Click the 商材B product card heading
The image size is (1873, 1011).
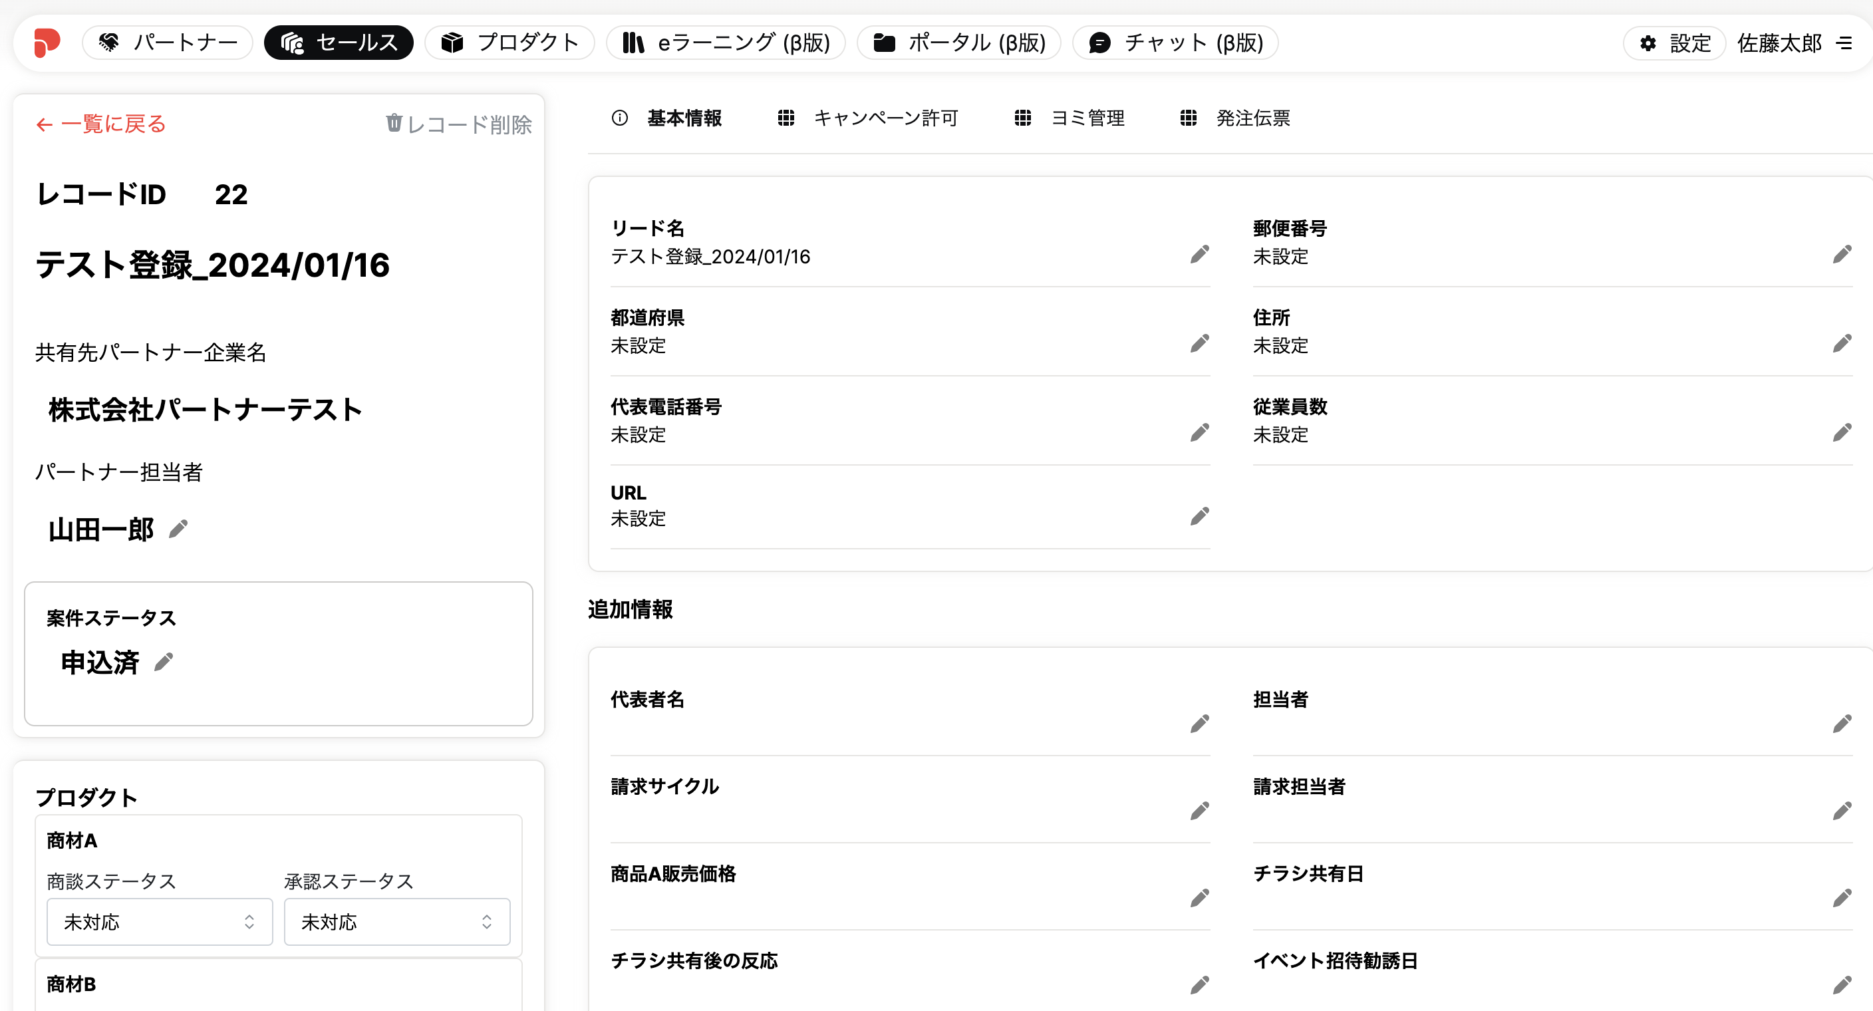(x=71, y=984)
